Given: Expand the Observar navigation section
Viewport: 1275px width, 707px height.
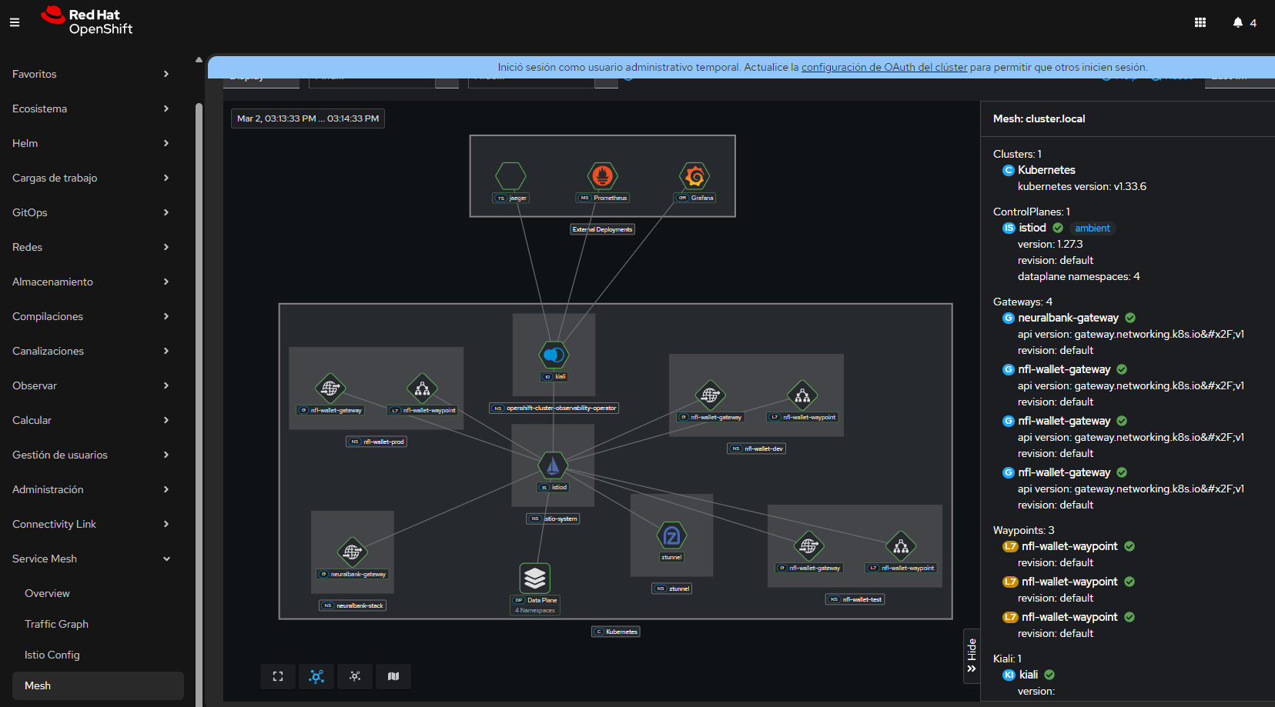Looking at the screenshot, I should tap(91, 385).
